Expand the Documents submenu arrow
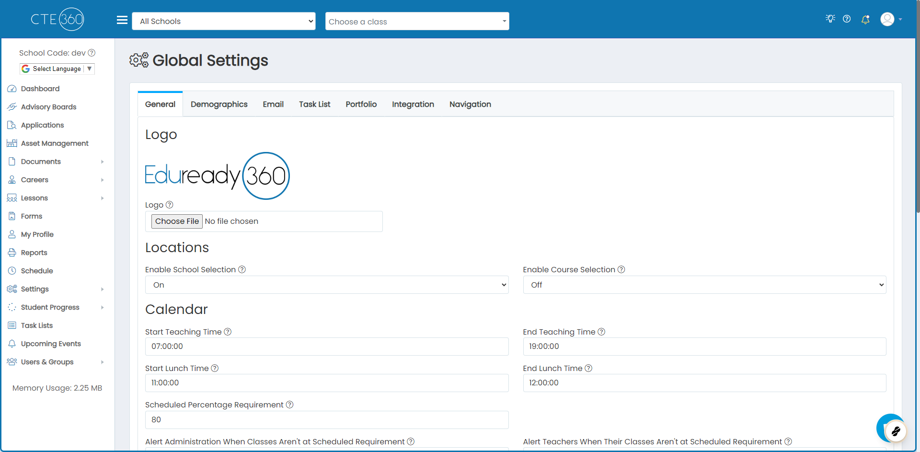Screen dimensions: 920x452 tap(103, 162)
